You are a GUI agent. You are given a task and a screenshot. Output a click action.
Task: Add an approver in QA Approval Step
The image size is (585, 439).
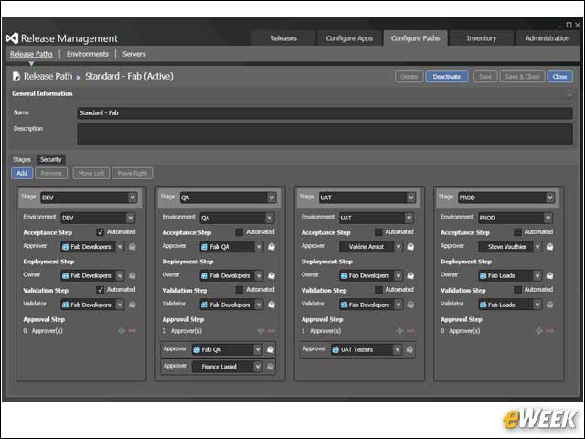pos(261,331)
